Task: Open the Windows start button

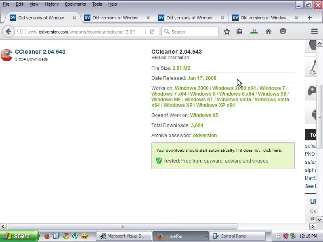Action: click(x=19, y=236)
